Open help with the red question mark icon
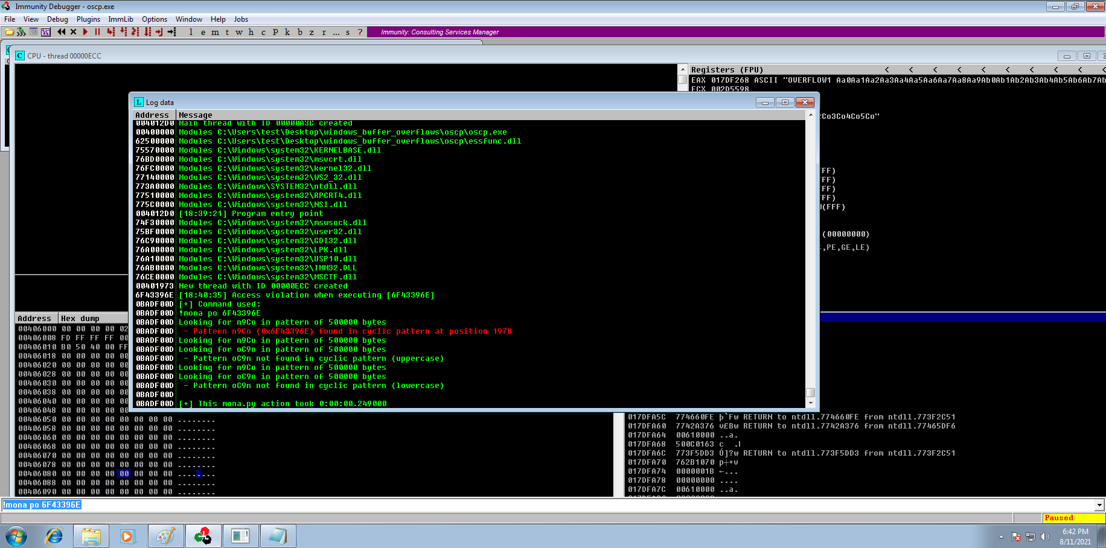Viewport: 1106px width, 548px height. pyautogui.click(x=360, y=32)
